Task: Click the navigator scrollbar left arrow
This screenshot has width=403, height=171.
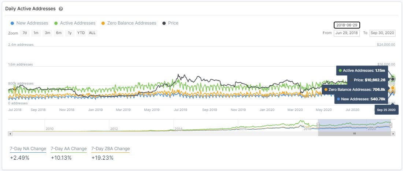Action: 10,134
